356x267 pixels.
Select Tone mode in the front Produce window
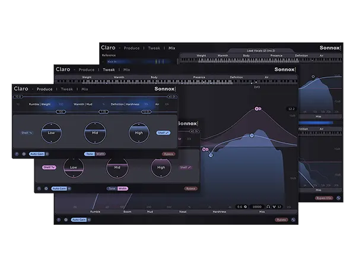pos(90,154)
